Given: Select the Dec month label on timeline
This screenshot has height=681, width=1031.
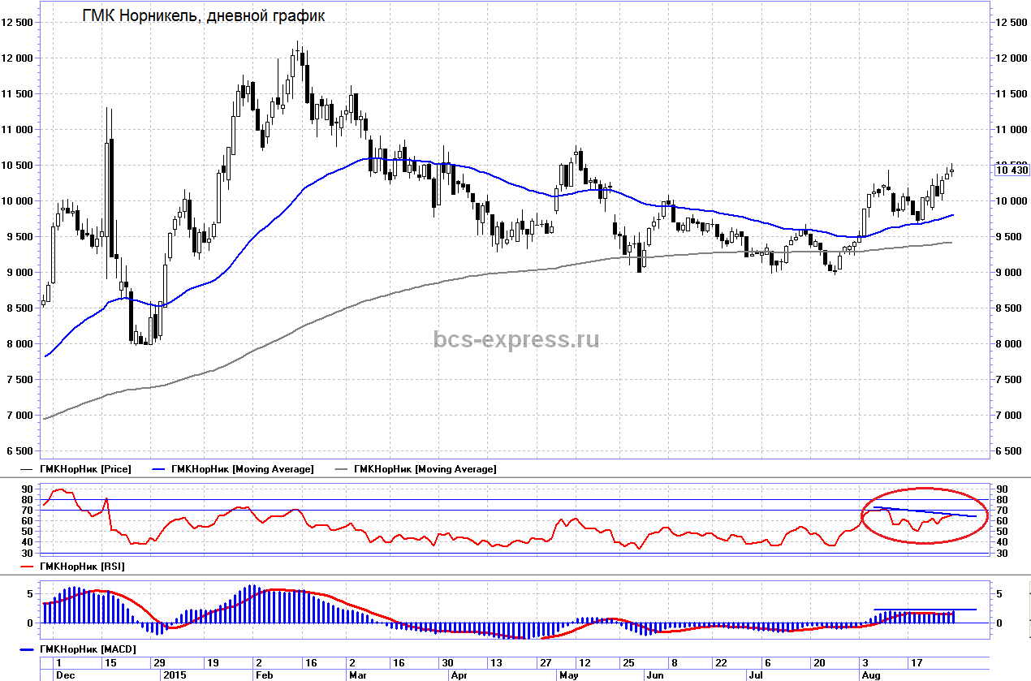Looking at the screenshot, I should click(x=65, y=675).
